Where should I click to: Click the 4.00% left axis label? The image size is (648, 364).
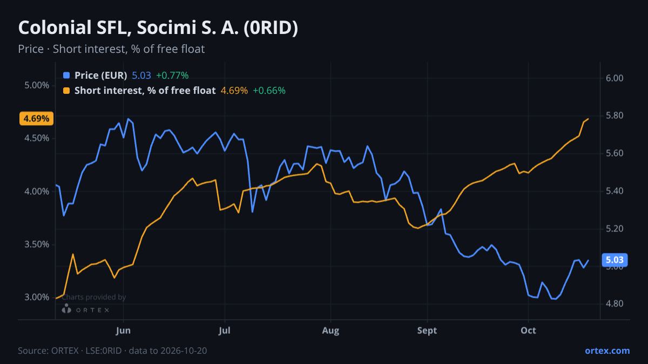[x=37, y=191]
